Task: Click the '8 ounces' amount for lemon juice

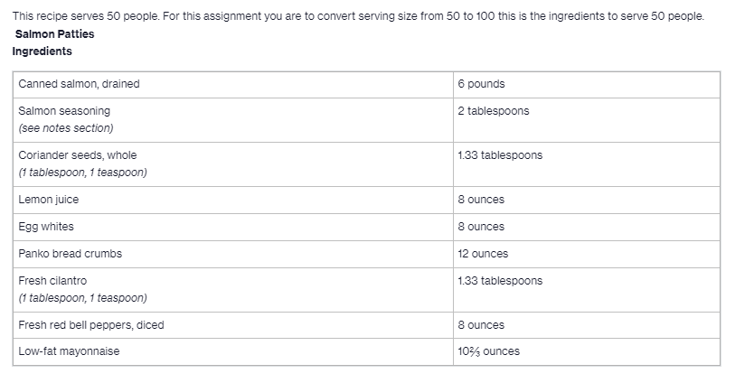Action: click(x=481, y=200)
